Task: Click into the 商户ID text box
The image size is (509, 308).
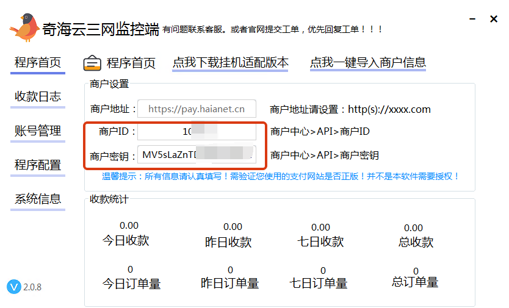Action: tap(197, 132)
